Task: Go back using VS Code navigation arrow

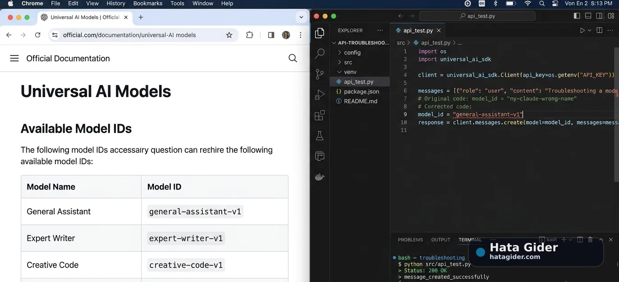Action: [x=401, y=16]
